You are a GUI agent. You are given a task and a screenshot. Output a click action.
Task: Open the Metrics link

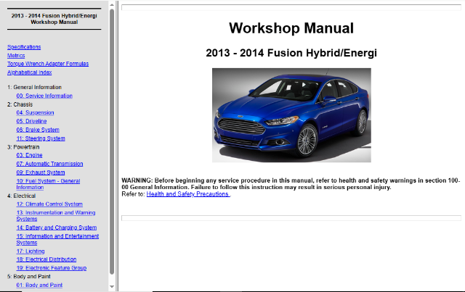click(x=16, y=56)
